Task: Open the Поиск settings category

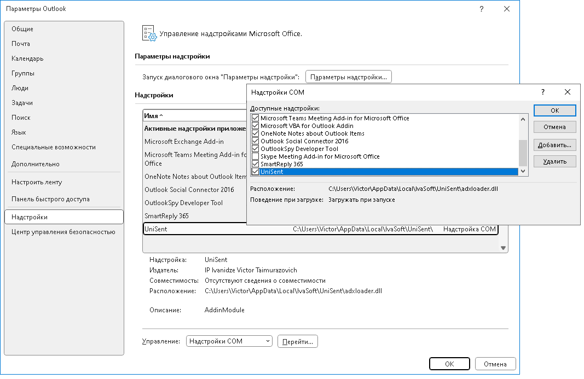Action: click(x=64, y=117)
